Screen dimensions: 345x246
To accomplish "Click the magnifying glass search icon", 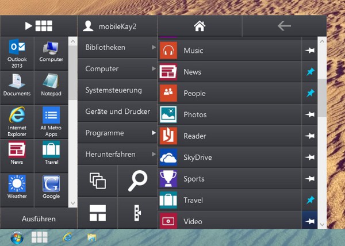I will (137, 180).
